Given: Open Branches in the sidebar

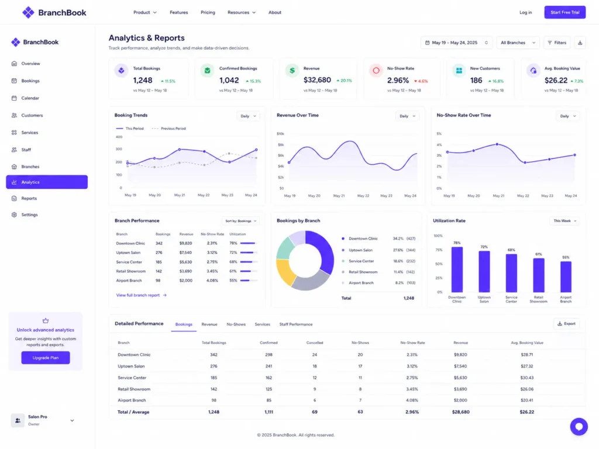Looking at the screenshot, I should click(x=30, y=167).
